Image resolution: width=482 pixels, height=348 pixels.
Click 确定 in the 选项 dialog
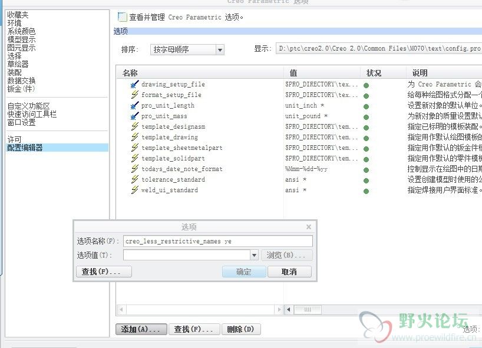coord(244,272)
